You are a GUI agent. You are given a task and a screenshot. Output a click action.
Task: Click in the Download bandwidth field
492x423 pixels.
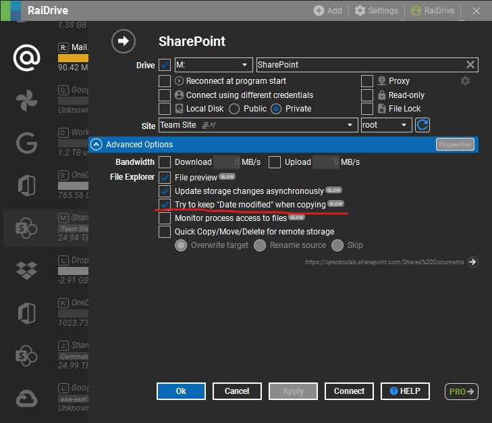227,162
